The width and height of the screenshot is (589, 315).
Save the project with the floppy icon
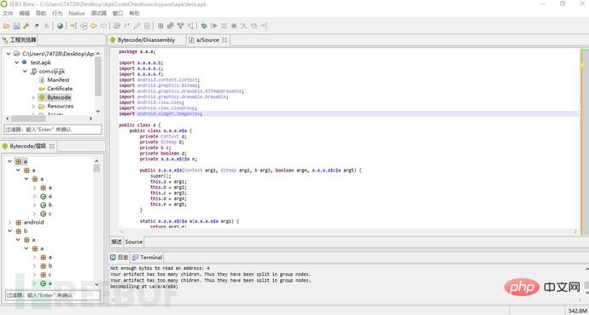click(x=16, y=26)
